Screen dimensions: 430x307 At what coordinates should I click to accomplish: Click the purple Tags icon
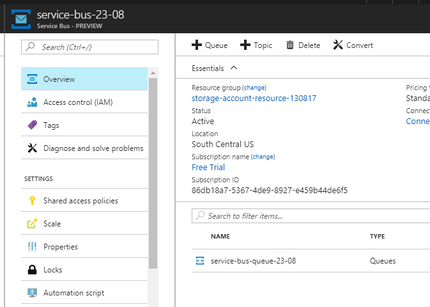coord(32,125)
